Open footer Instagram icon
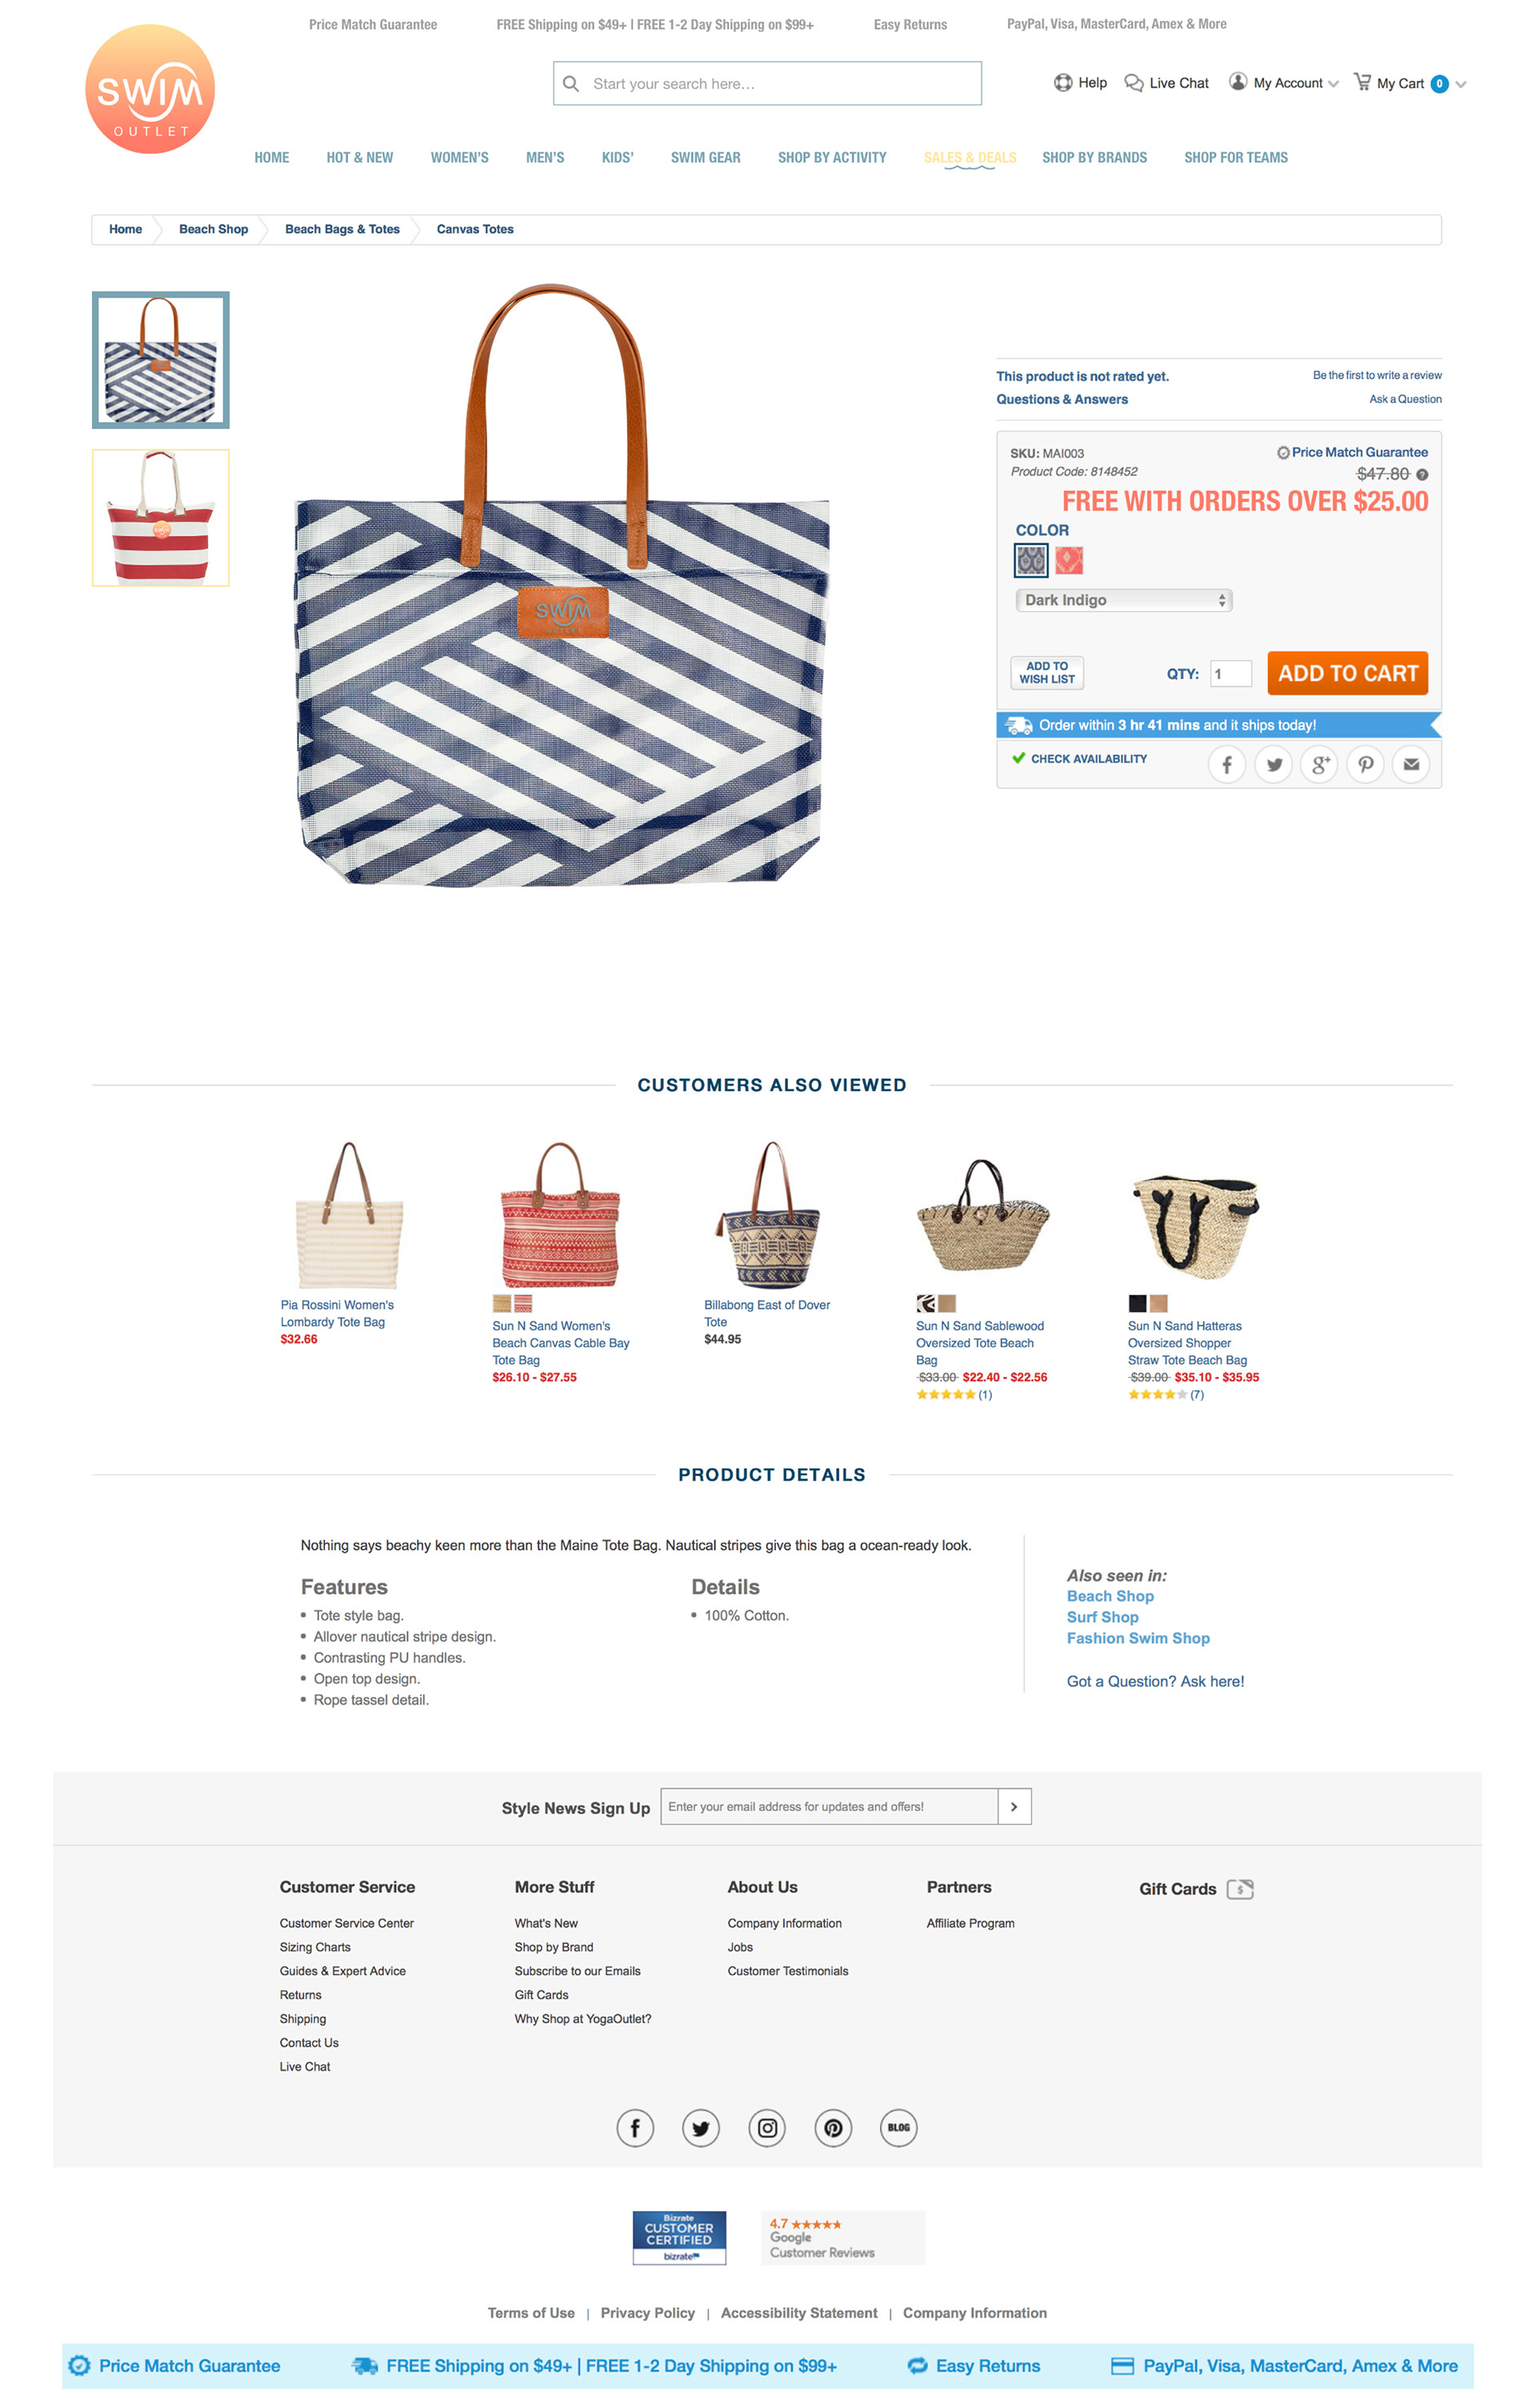The height and width of the screenshot is (2408, 1536). point(767,2127)
